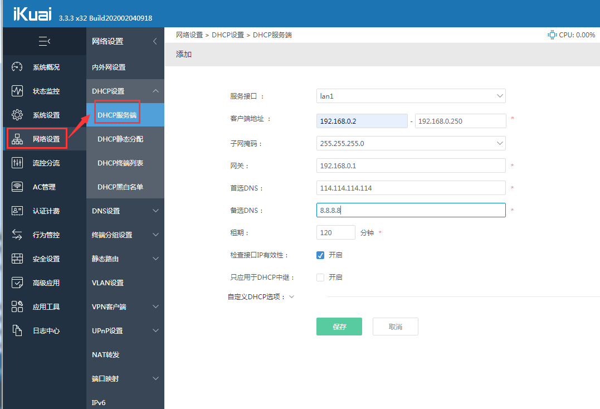The height and width of the screenshot is (409, 600).
Task: Enable 只应用于DHCP中继 option
Action: pos(320,276)
